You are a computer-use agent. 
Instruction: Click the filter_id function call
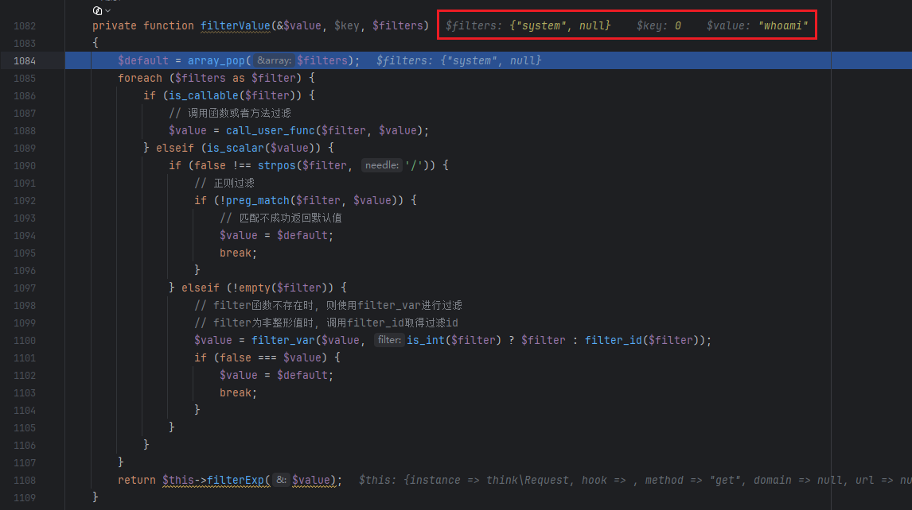(613, 340)
